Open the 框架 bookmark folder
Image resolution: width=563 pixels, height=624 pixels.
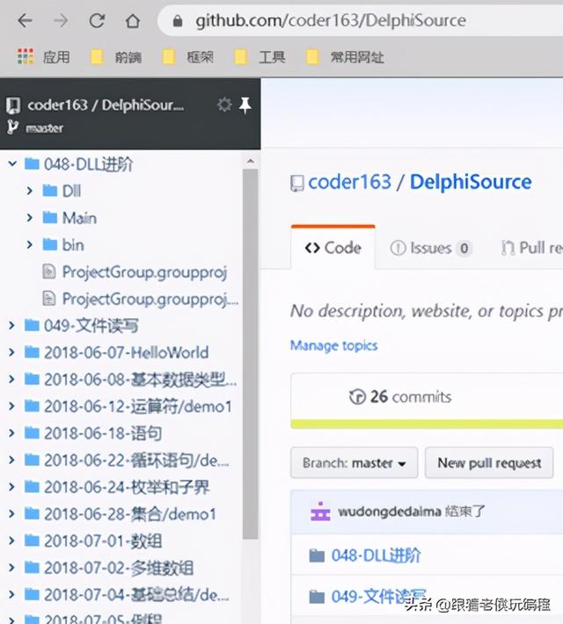click(x=188, y=57)
